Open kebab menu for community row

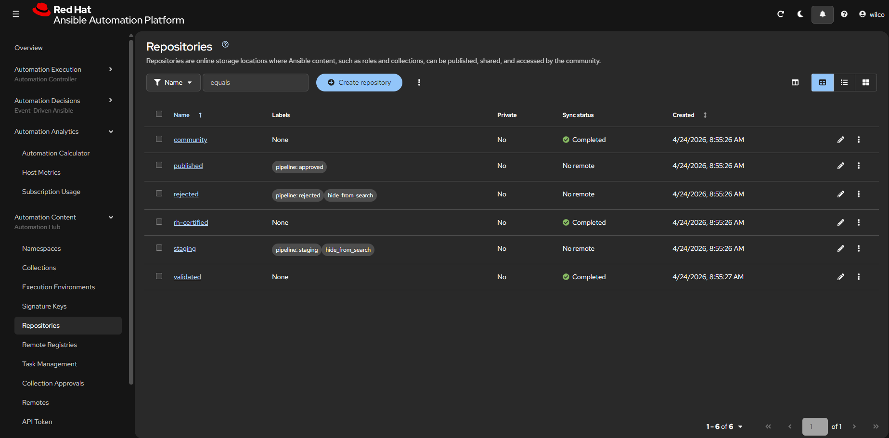(x=859, y=140)
